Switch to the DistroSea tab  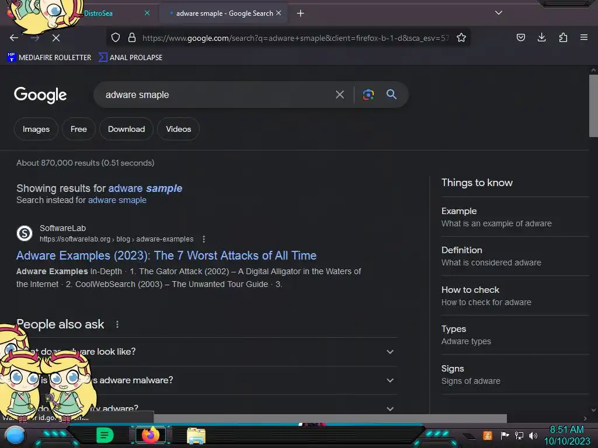[98, 13]
